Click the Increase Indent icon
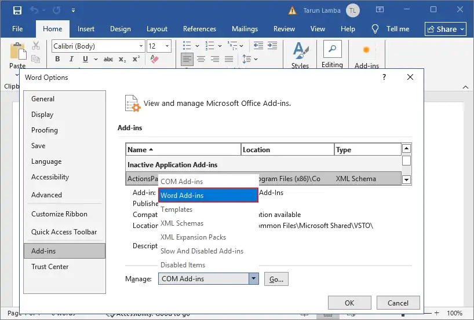 272,46
